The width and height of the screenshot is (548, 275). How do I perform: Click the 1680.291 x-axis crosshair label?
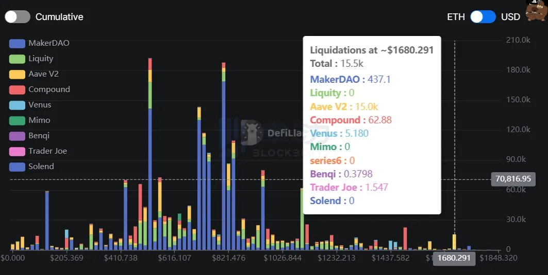[454, 259]
